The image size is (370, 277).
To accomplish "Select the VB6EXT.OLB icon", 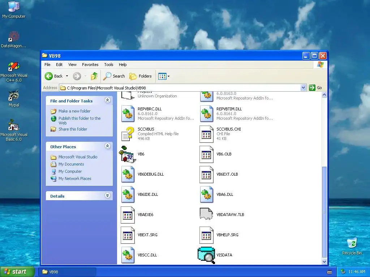I will 206,174.
